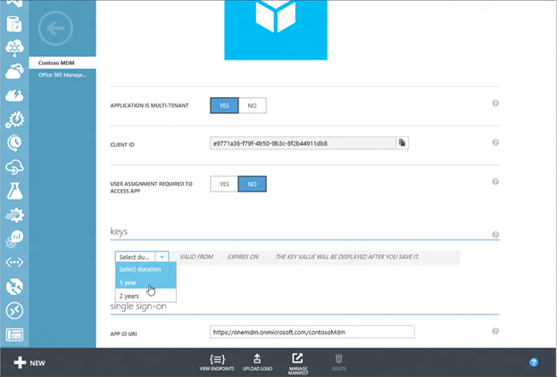
Task: Click the Select duration dropdown arrow
Action: (x=162, y=257)
